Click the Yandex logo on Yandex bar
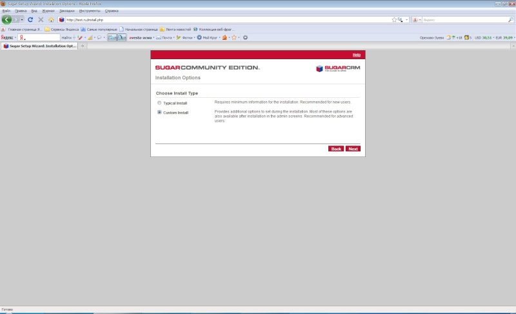The height and width of the screenshot is (314, 516). click(7, 37)
